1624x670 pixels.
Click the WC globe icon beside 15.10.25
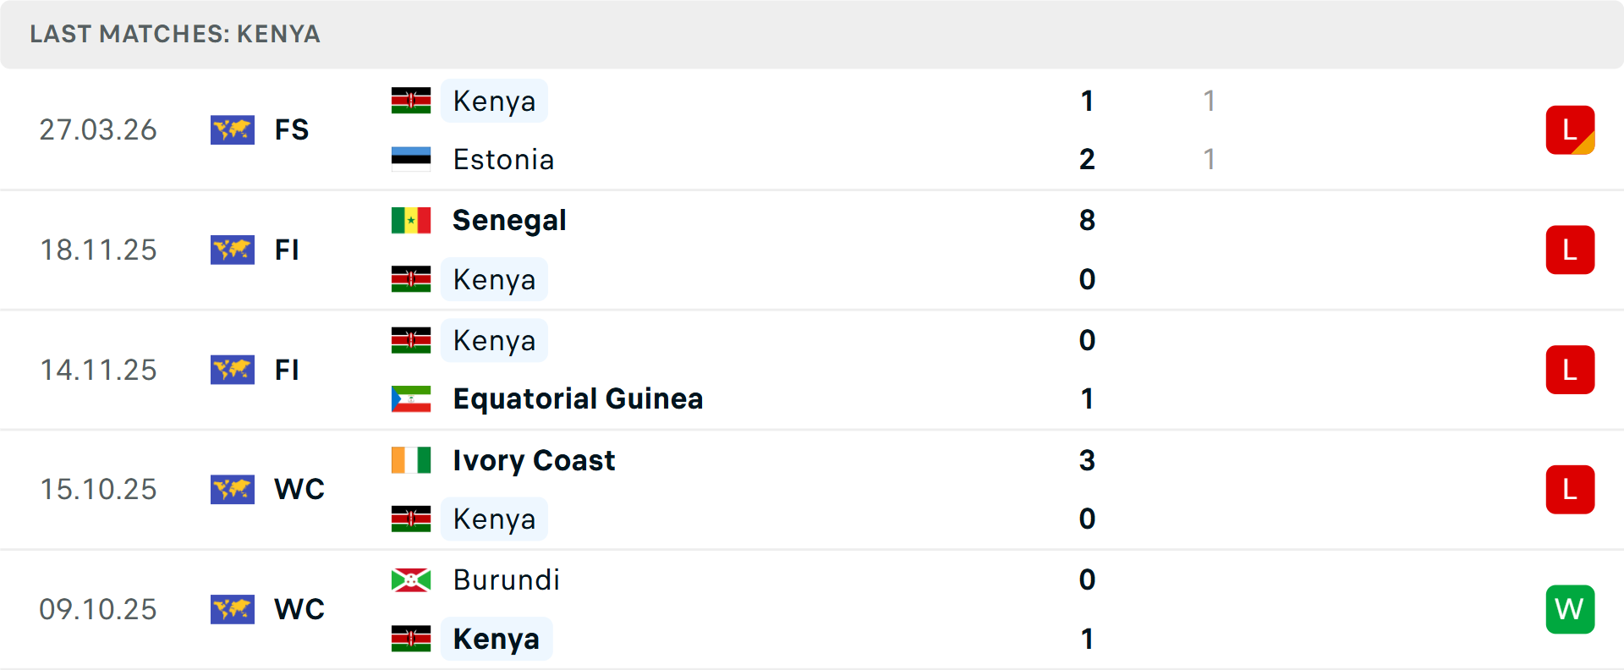[233, 489]
